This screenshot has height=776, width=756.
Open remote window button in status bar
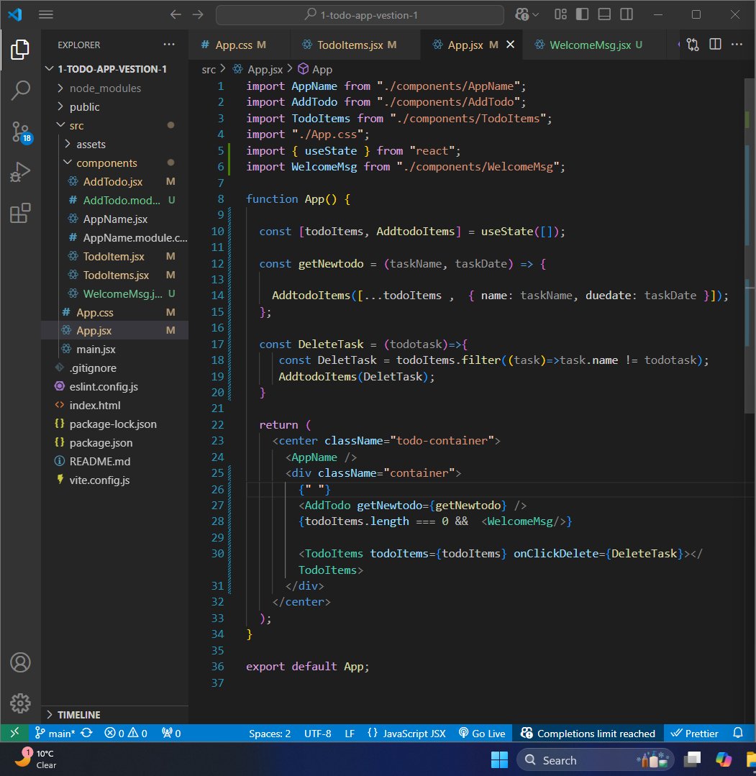tap(14, 733)
